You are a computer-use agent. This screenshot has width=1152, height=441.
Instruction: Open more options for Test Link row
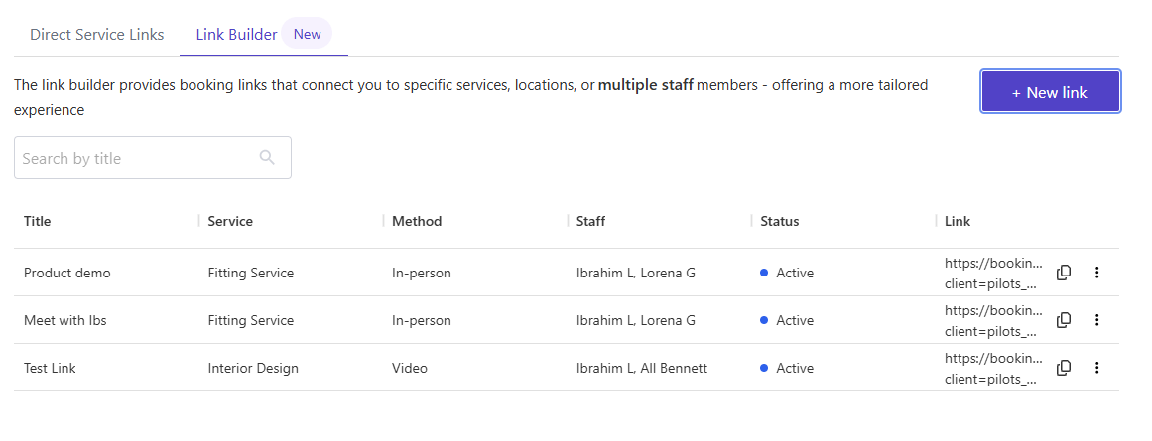point(1096,368)
